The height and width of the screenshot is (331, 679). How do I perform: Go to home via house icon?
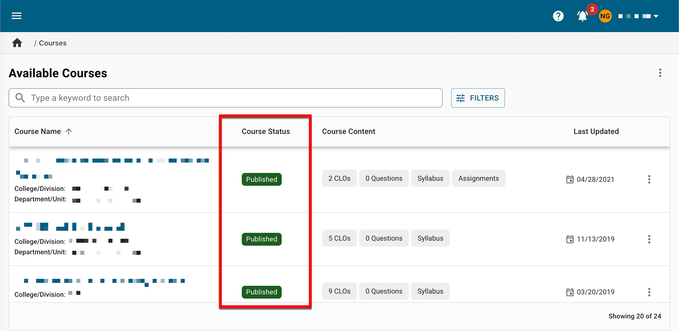(17, 43)
